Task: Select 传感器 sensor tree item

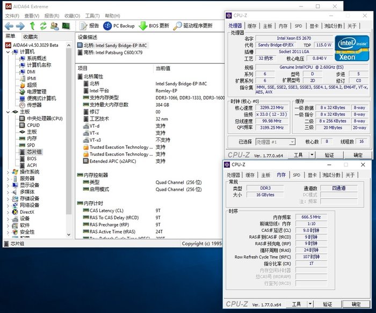Action: point(34,105)
